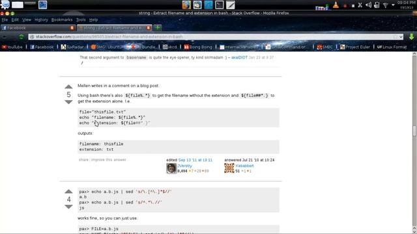Viewport: 417px width, 234px height.
Task: Open the edit date Sep 13 '11 link
Action: pos(195,160)
